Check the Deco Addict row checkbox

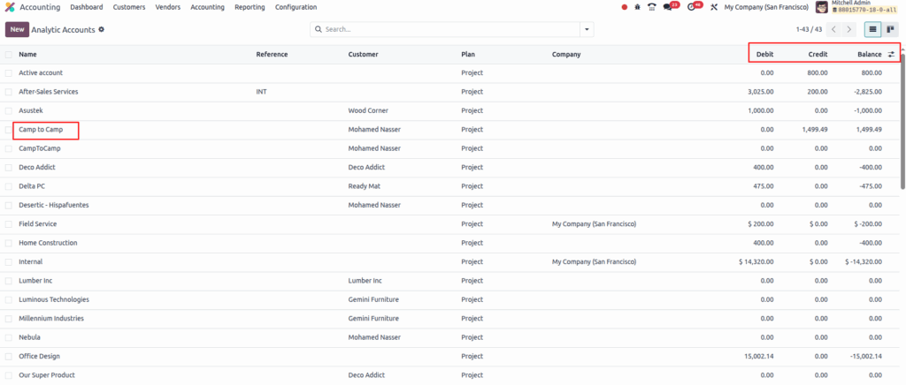9,167
